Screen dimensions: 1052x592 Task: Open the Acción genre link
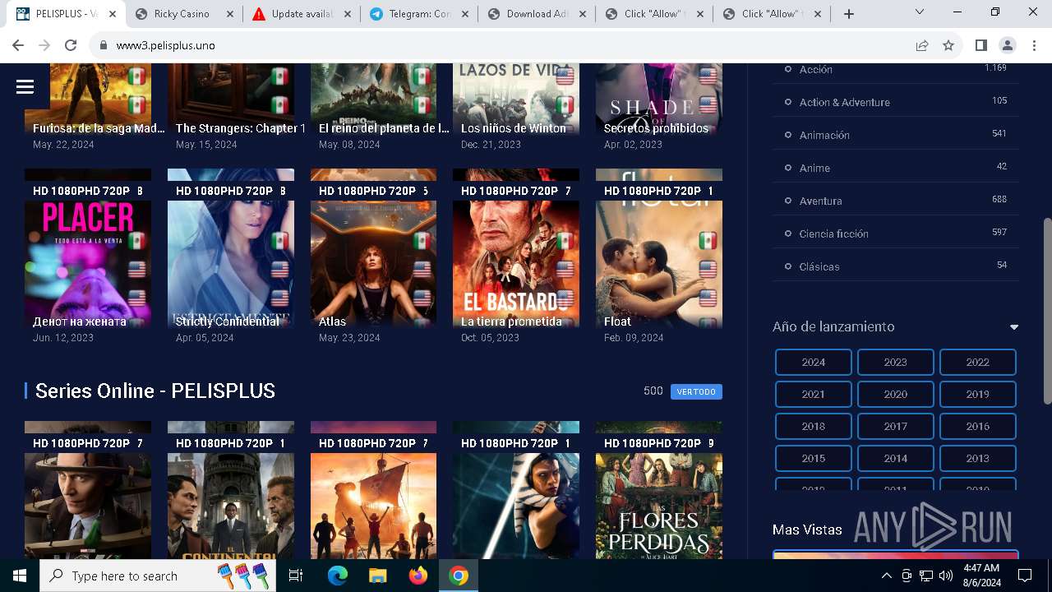click(x=815, y=69)
